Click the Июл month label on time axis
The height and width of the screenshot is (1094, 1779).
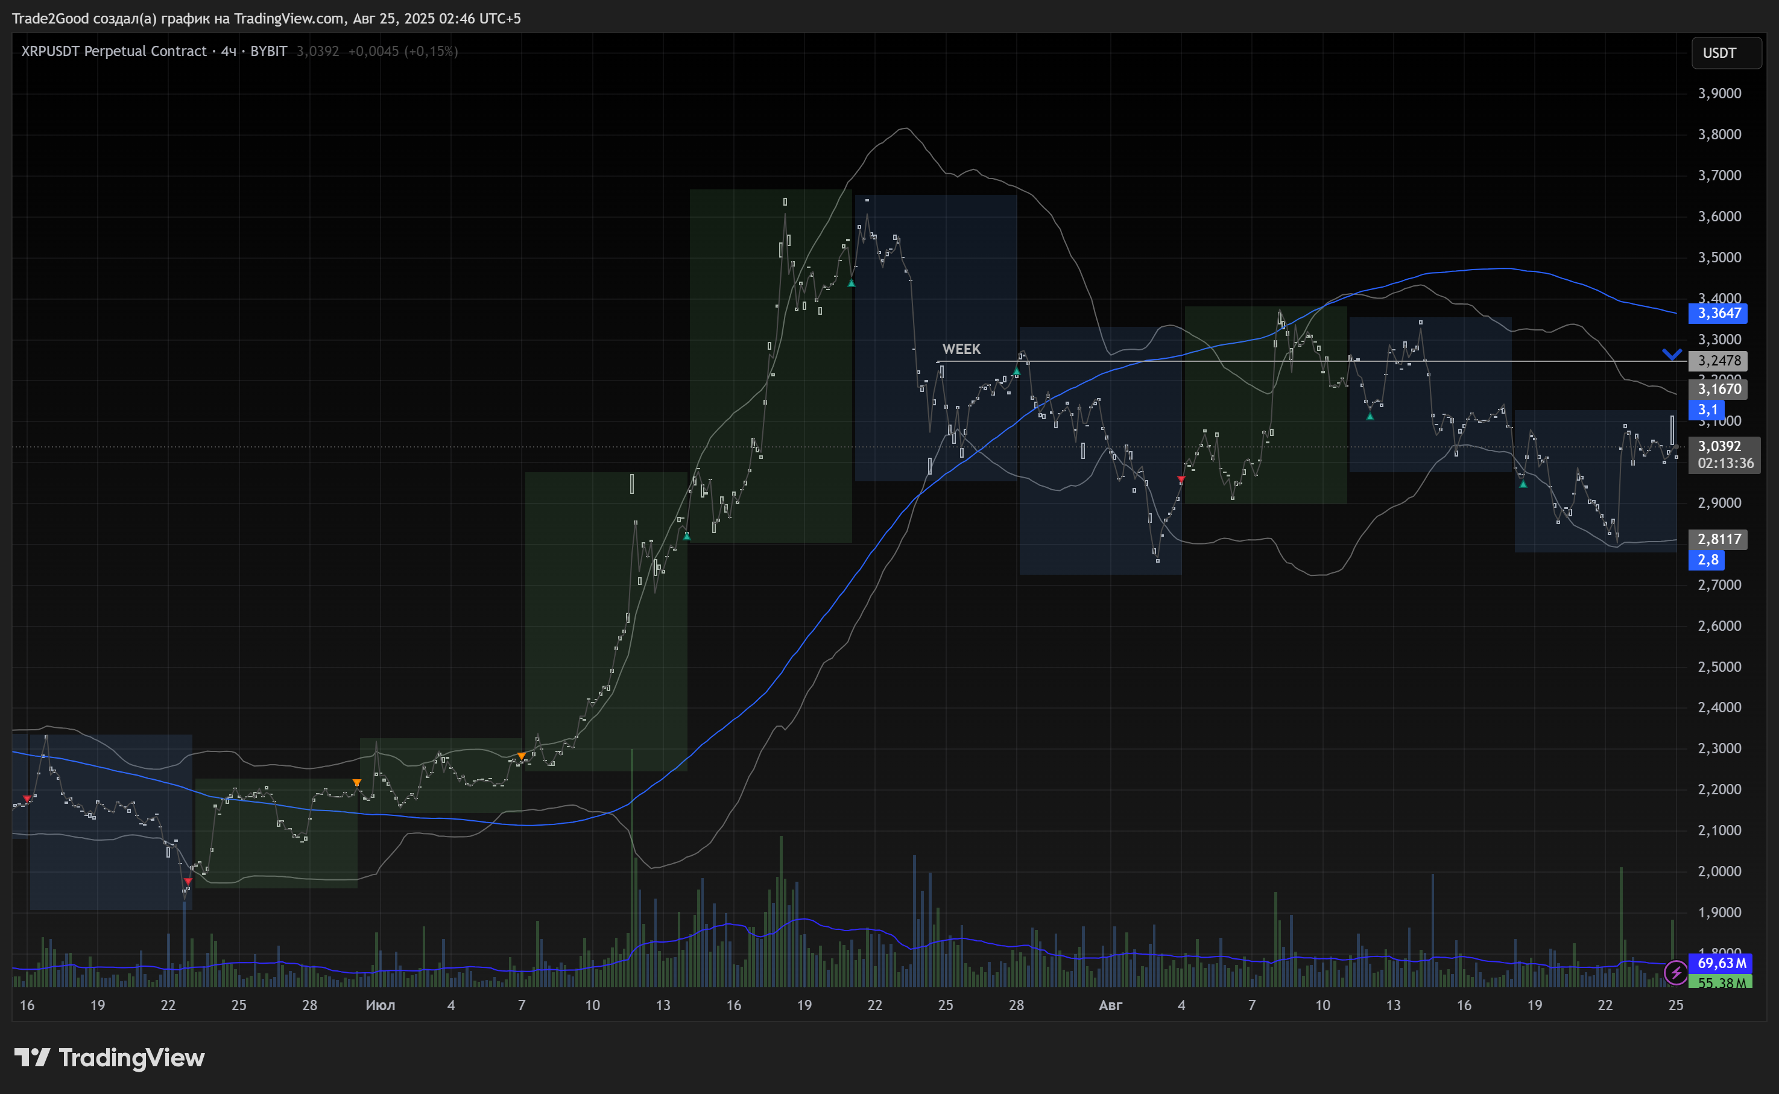380,1005
